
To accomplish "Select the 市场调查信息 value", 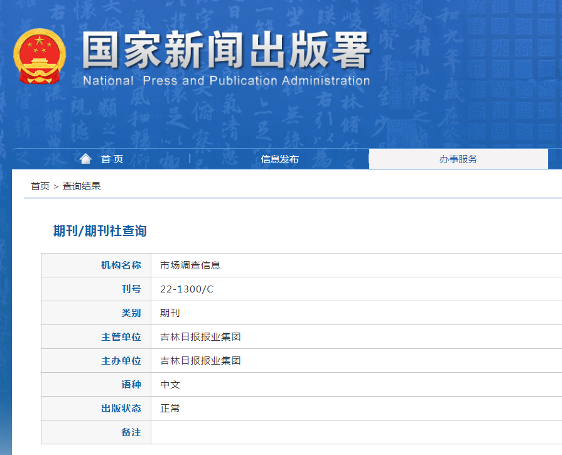I will tap(190, 265).
